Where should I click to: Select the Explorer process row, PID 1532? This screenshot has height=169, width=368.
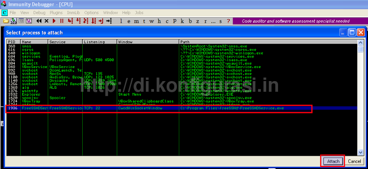(x=182, y=94)
